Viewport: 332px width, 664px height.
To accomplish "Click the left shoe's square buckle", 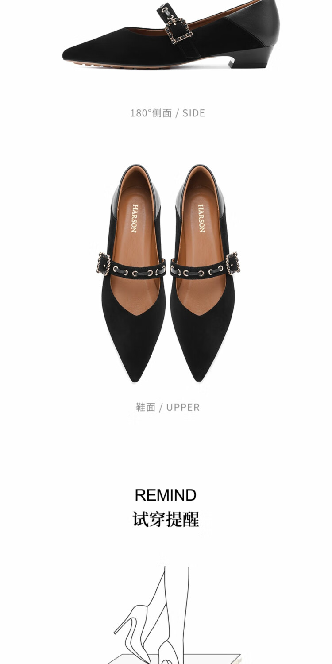I will (x=104, y=263).
